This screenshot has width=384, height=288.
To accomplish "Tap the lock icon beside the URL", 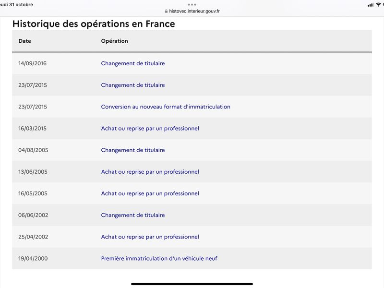I will coord(166,11).
